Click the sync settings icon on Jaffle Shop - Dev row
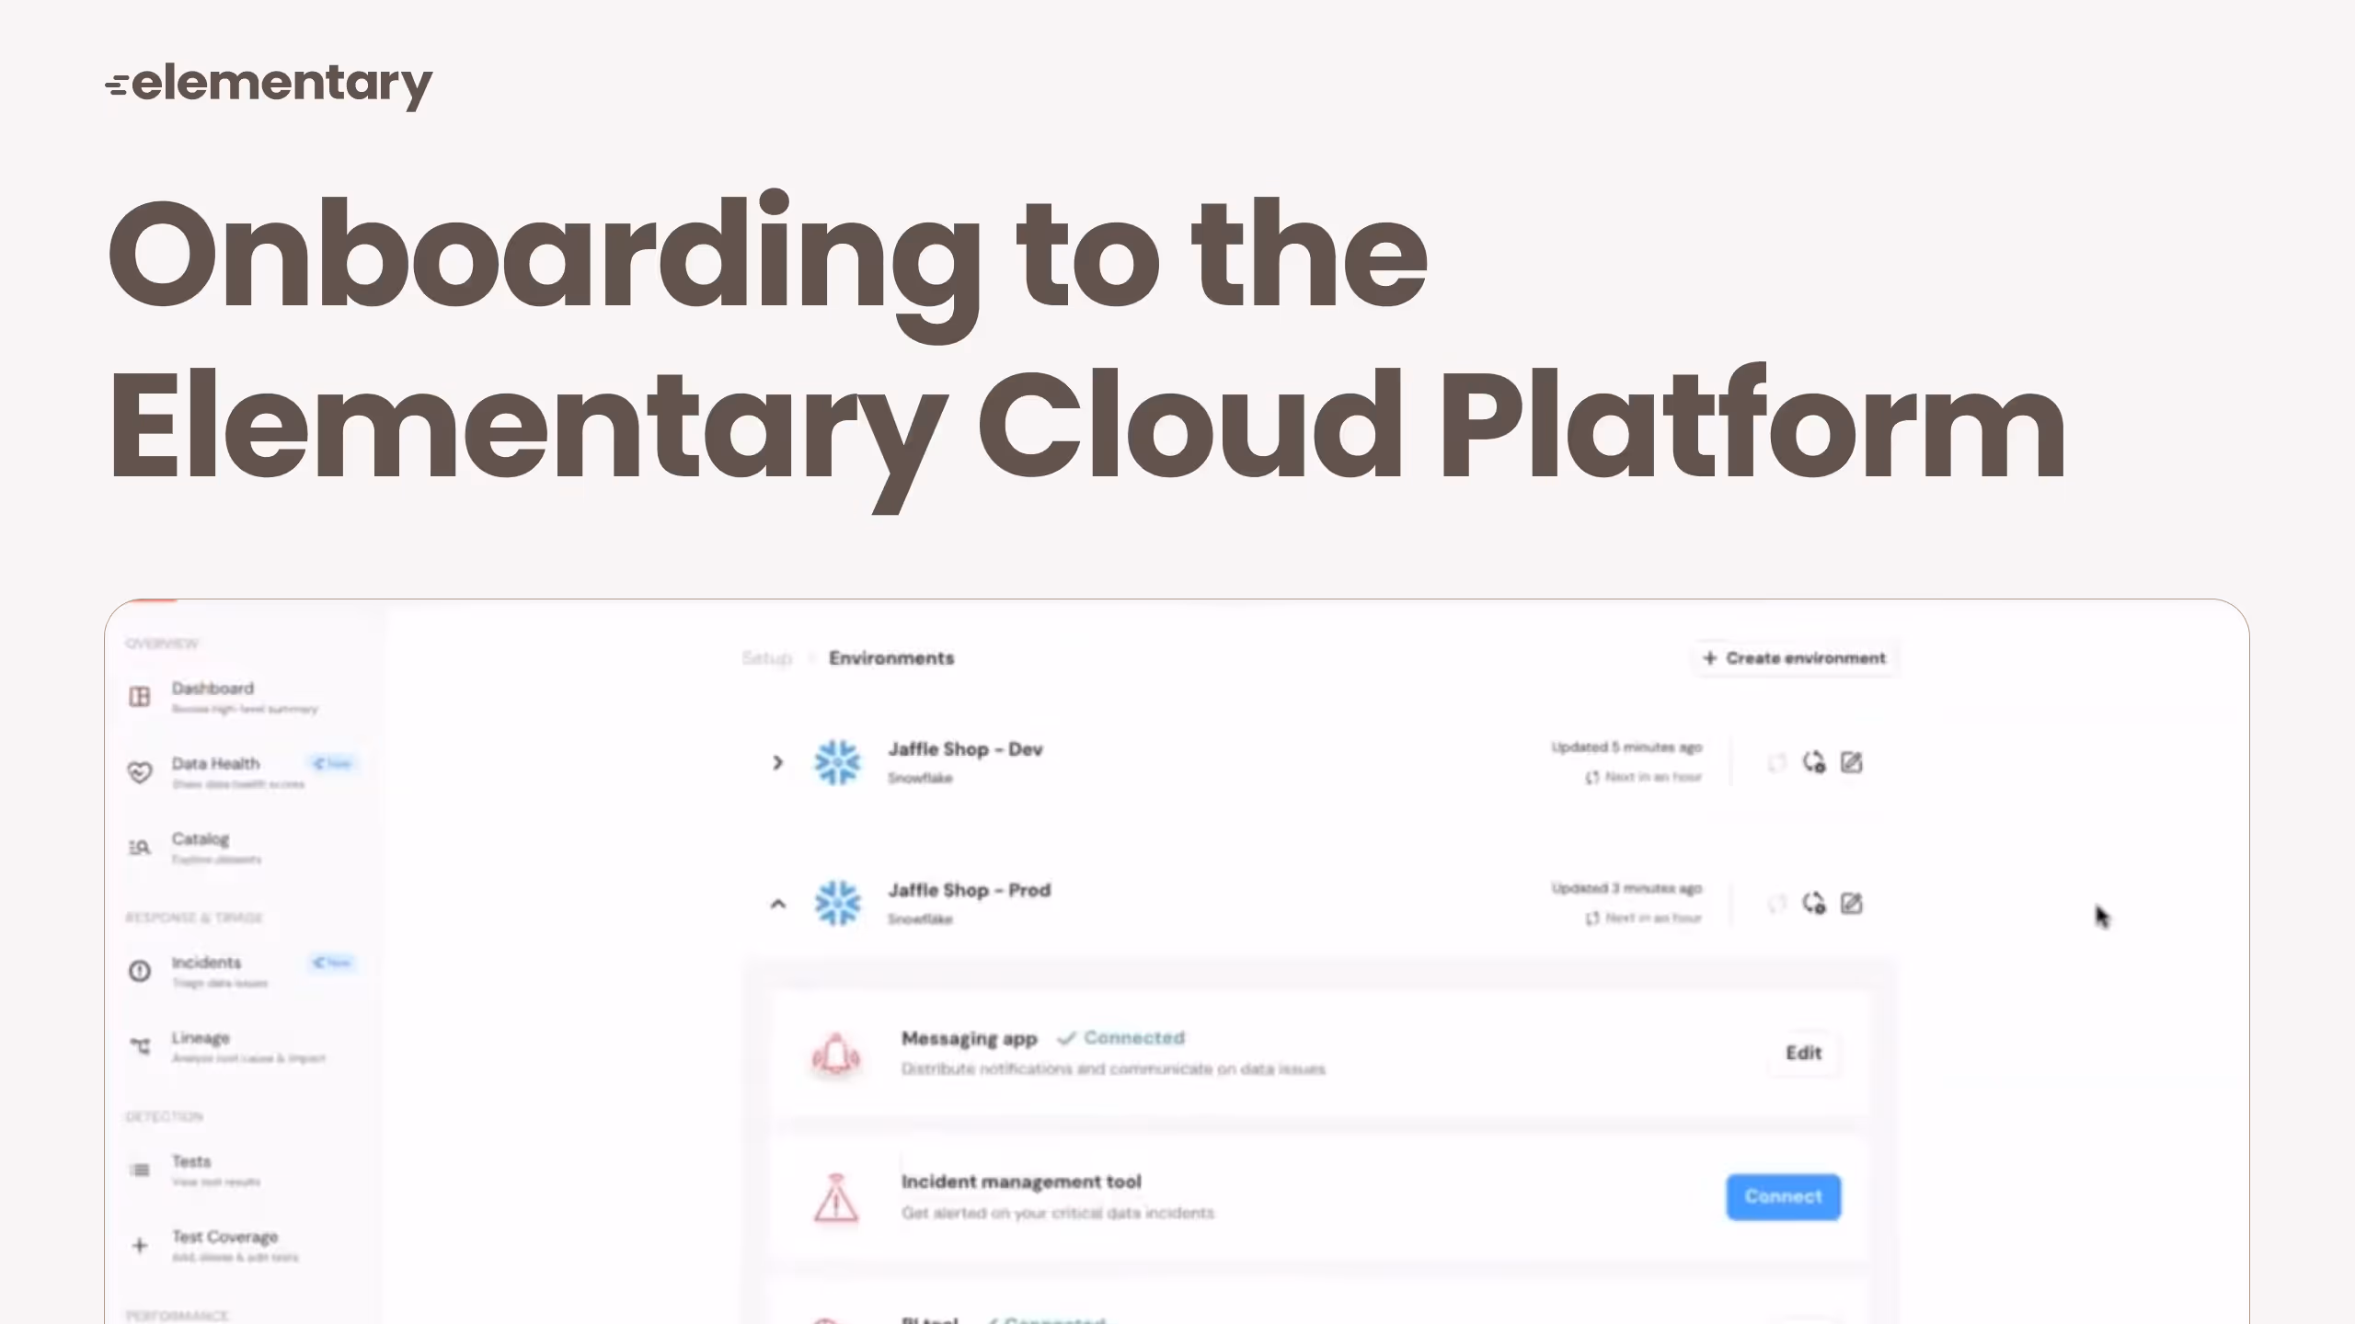 tap(1815, 762)
